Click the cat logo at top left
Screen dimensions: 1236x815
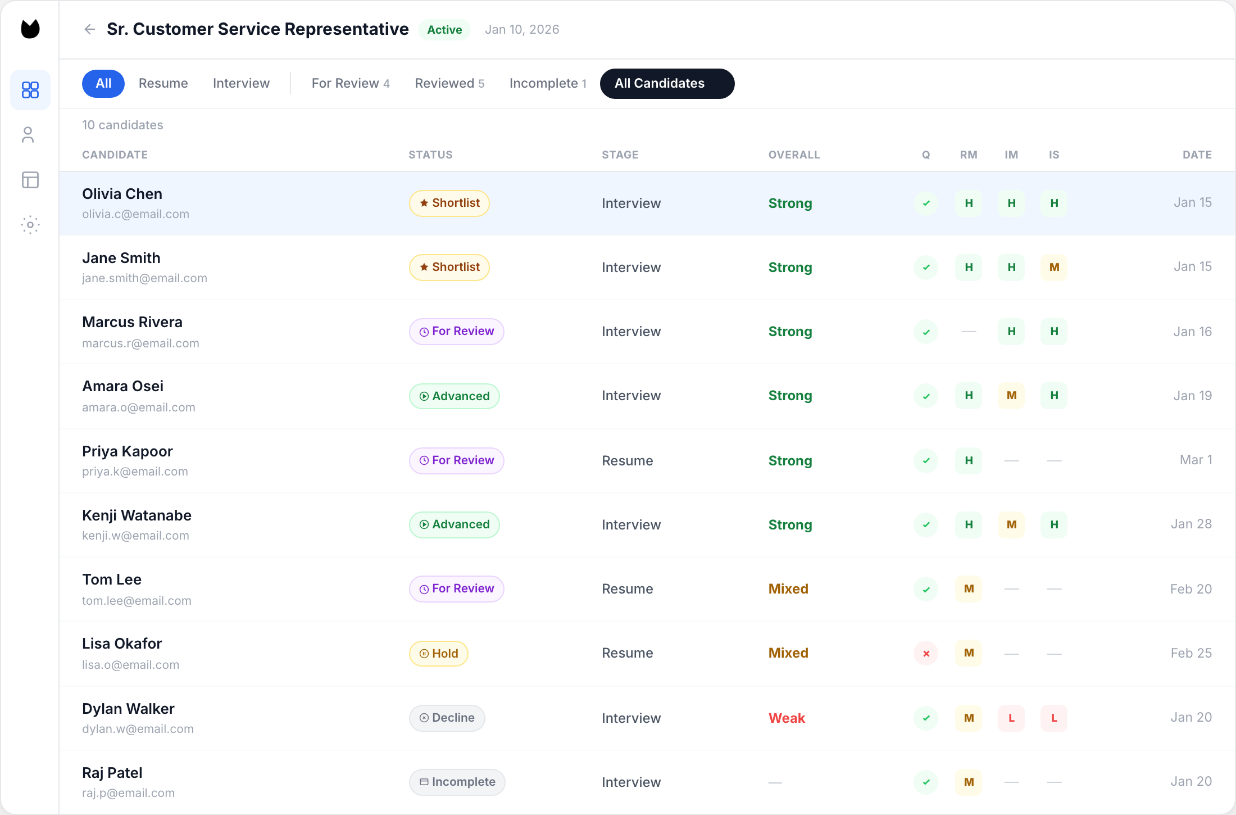[x=30, y=29]
